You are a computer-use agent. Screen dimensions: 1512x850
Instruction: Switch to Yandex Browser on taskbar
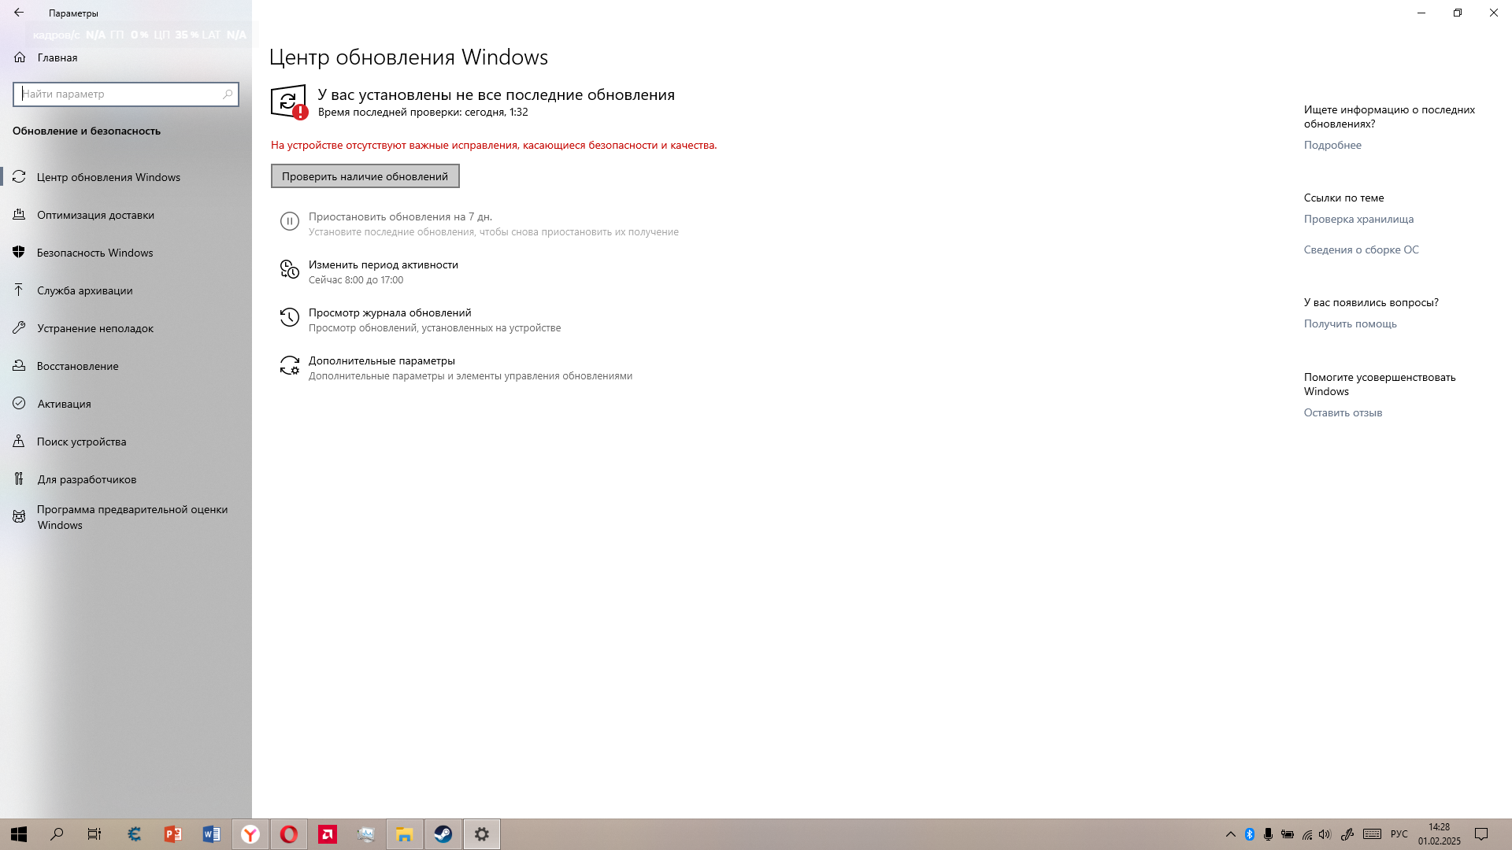pos(250,834)
